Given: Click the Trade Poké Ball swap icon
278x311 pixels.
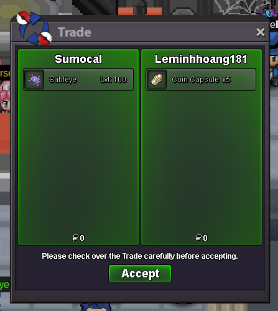Looking at the screenshot, I should (34, 28).
